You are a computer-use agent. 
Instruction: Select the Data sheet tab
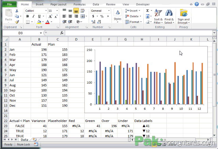tap(25, 140)
